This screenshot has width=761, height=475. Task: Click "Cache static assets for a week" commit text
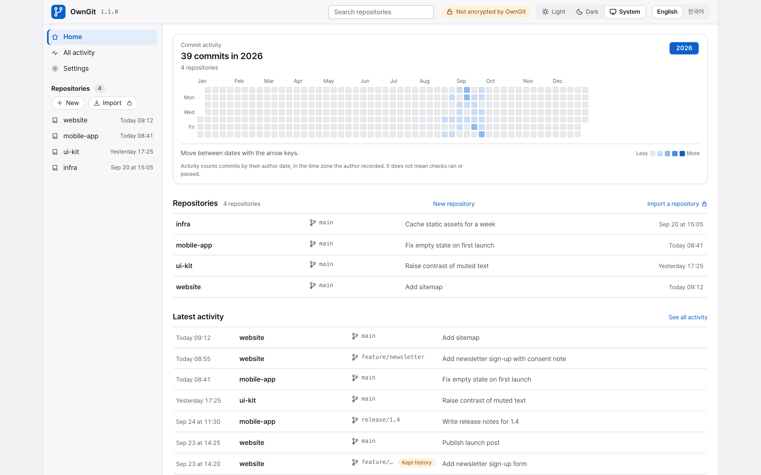(450, 224)
